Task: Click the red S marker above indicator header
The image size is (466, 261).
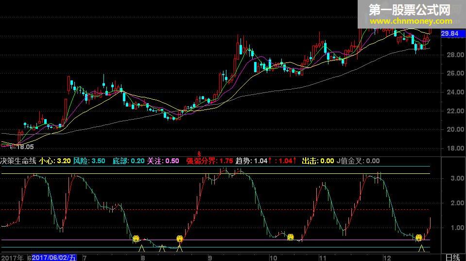Action: pyautogui.click(x=199, y=154)
